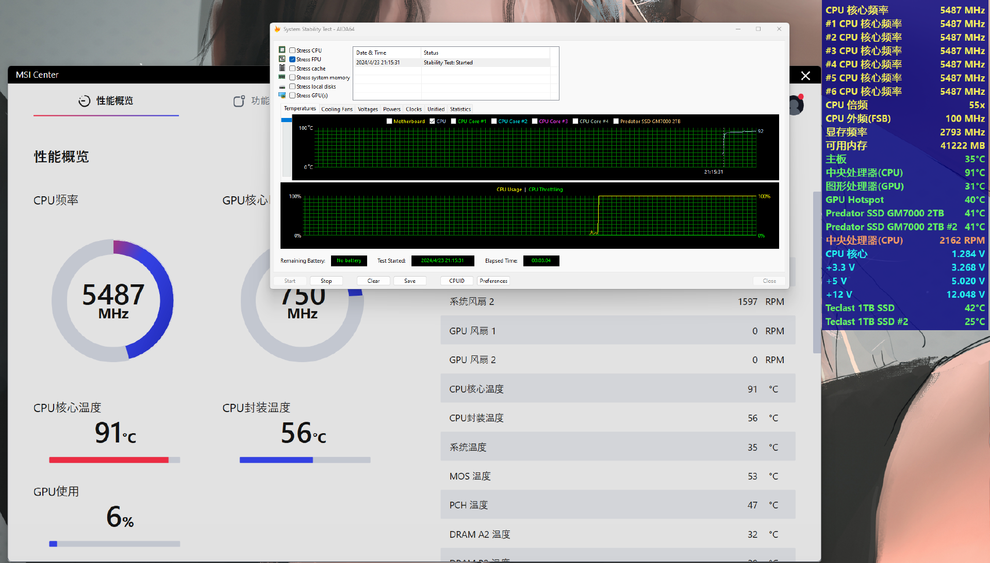Click the CPU chip icon beside Stress CPU
990x563 pixels.
pyautogui.click(x=282, y=50)
